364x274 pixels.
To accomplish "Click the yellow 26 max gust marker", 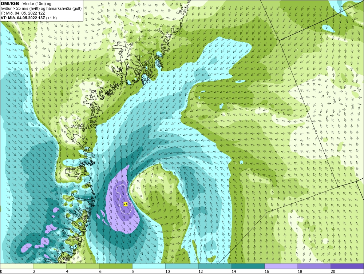I will click(126, 204).
